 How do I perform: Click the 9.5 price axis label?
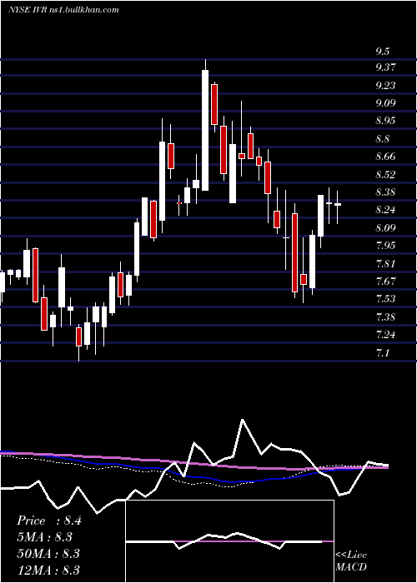[384, 52]
